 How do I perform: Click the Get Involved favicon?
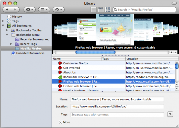pos(60,68)
